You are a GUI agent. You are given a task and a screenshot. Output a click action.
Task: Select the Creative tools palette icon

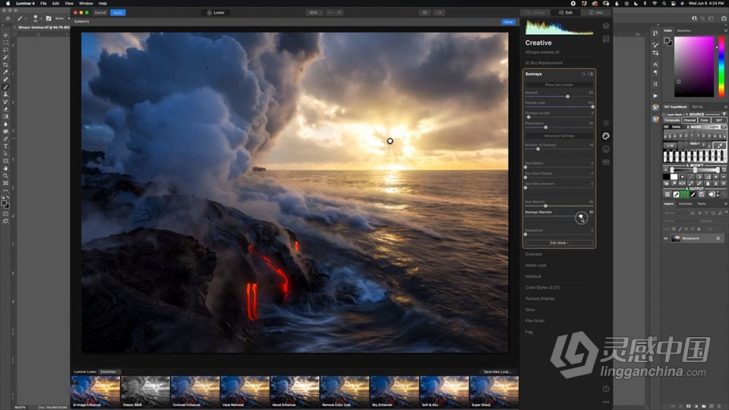point(606,136)
